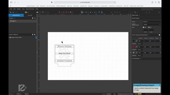
Task: Click fill-mode icon in gray color row
Action: click(136, 53)
